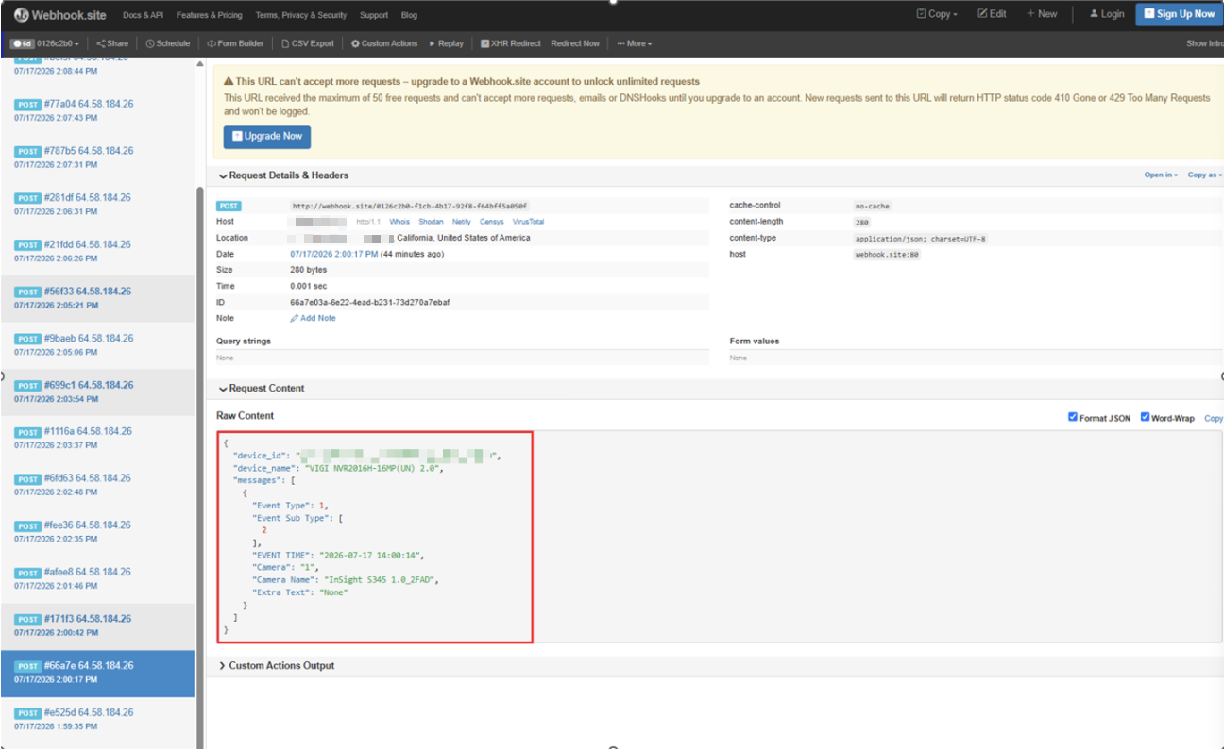The width and height of the screenshot is (1224, 750).
Task: Select request #fee36 in sidebar
Action: [97, 530]
